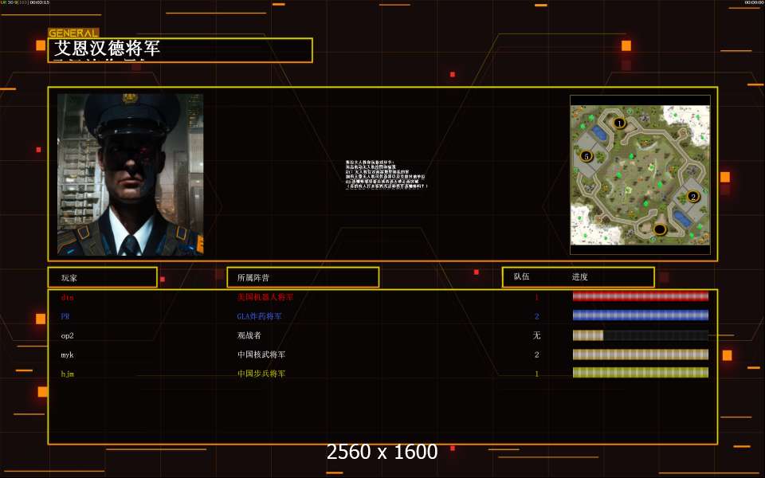Click player name hjm
Image resolution: width=765 pixels, height=478 pixels.
67,374
